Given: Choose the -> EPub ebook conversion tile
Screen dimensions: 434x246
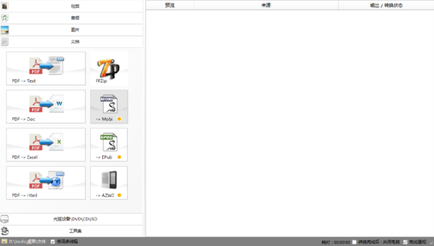Looking at the screenshot, I should coord(109,145).
